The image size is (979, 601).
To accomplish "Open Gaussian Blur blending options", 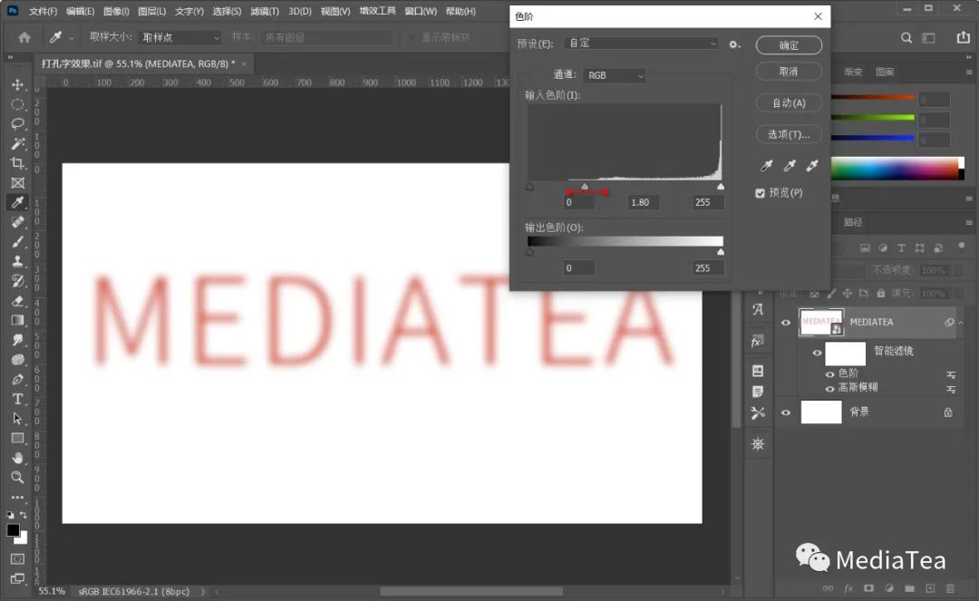I will point(951,389).
